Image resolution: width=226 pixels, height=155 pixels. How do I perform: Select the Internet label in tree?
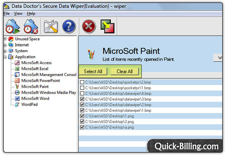pyautogui.click(x=22, y=45)
